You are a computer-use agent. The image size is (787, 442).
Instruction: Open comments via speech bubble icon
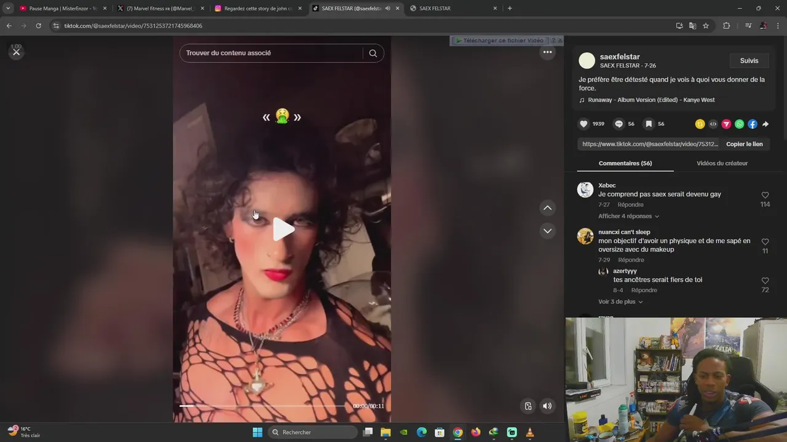[x=619, y=124]
